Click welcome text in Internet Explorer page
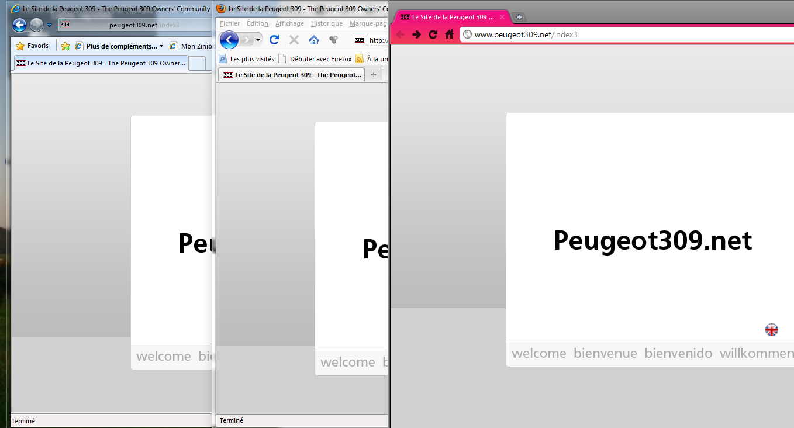 point(164,356)
